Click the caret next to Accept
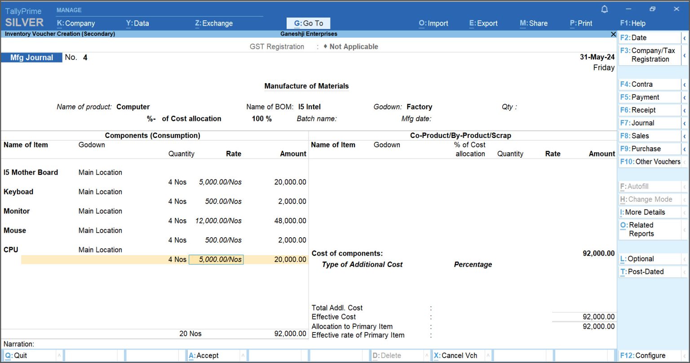The height and width of the screenshot is (363, 690). point(243,356)
